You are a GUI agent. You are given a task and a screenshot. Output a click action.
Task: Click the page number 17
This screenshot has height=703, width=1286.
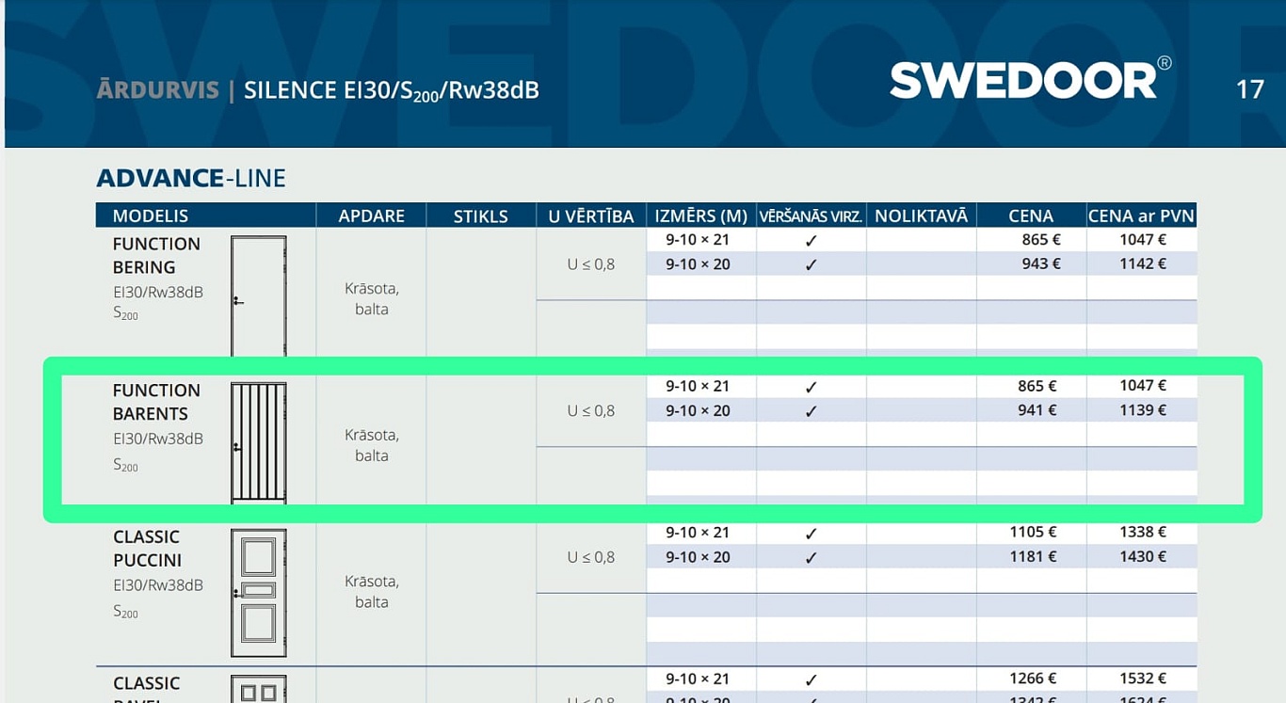click(1249, 89)
